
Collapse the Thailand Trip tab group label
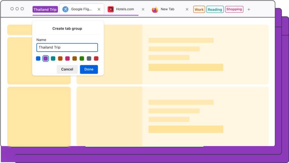[45, 9]
